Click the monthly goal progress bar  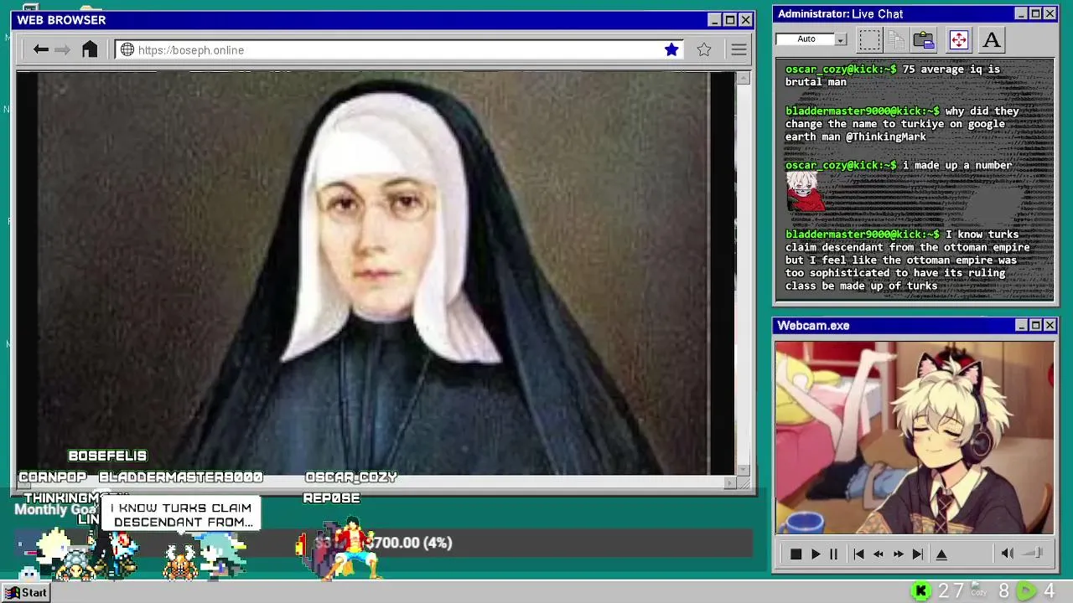(383, 543)
